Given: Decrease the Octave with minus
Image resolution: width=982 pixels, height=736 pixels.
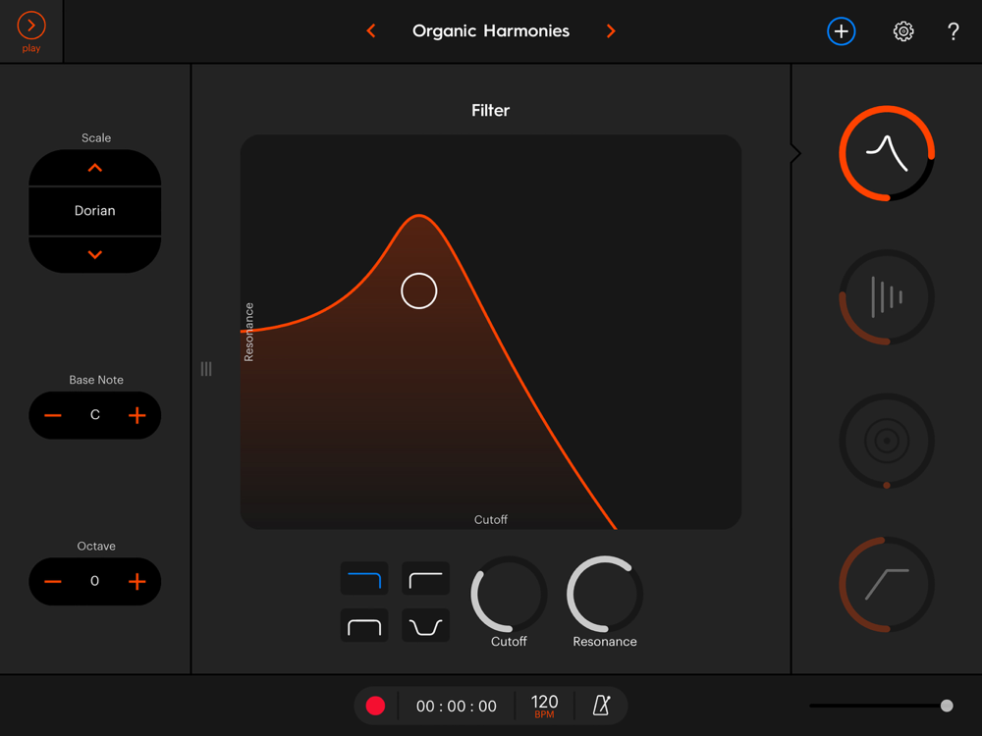Looking at the screenshot, I should tap(53, 582).
